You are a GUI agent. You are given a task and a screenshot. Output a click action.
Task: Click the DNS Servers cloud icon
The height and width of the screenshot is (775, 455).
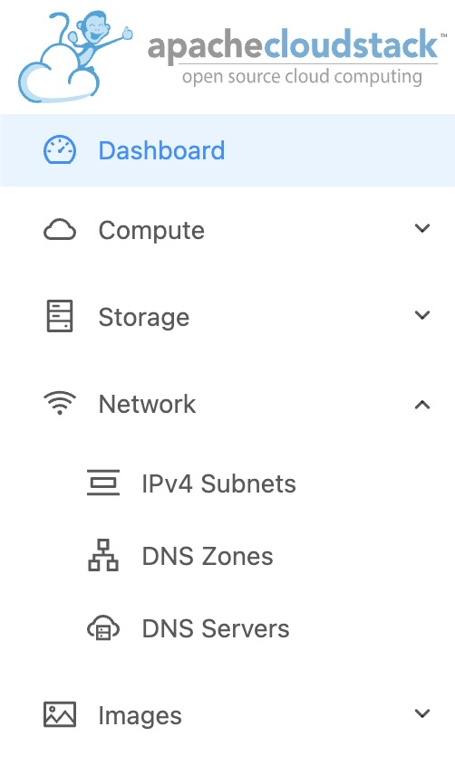coord(103,628)
